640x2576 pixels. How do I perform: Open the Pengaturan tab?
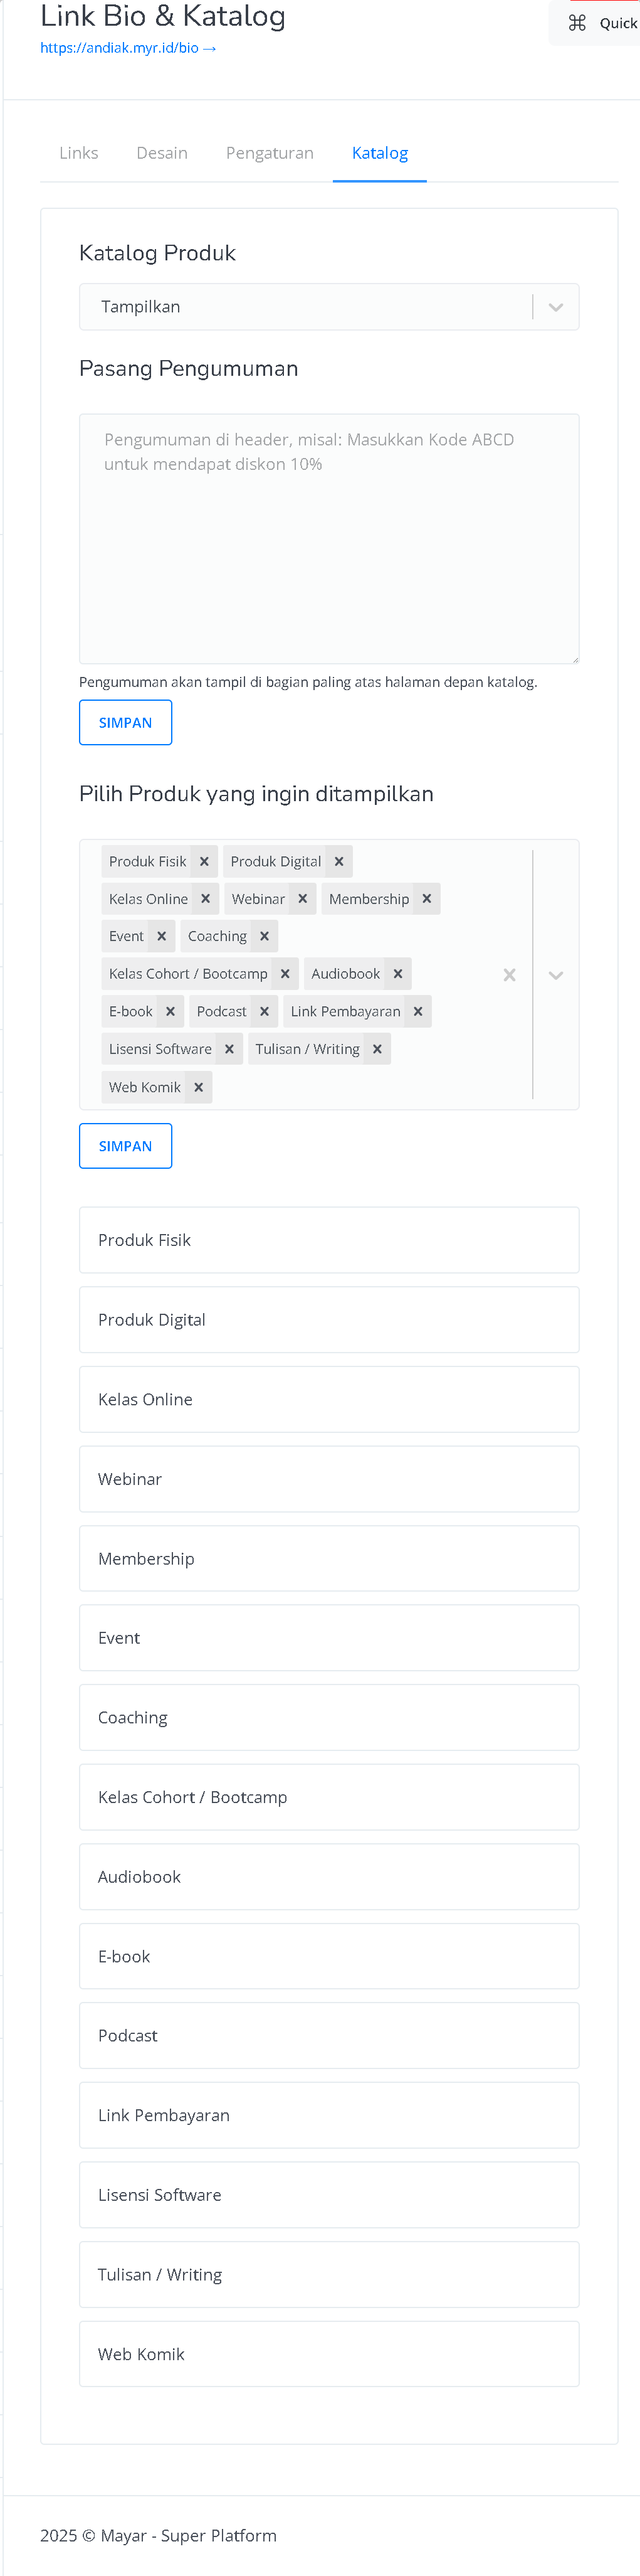270,153
